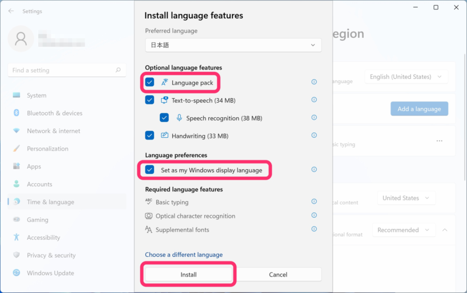Screen dimensions: 467x293
Task: Go to Accounts settings
Action: point(67,184)
